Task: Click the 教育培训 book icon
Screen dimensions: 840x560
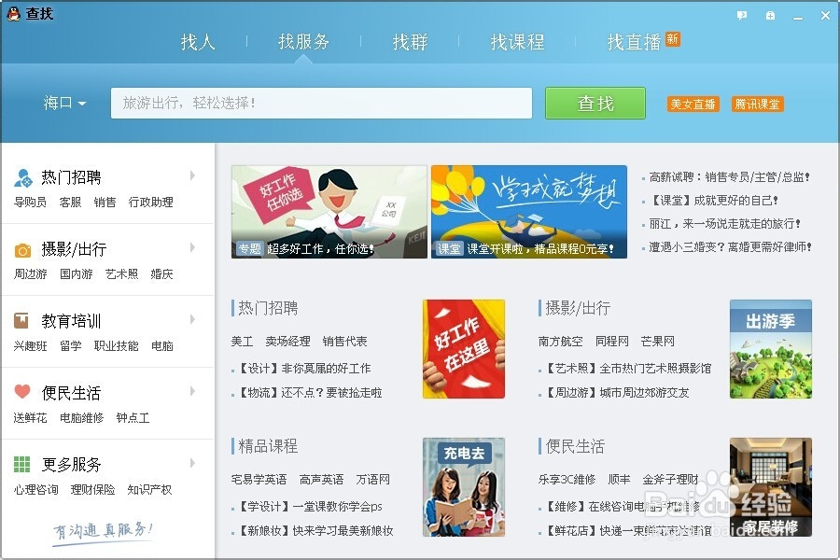Action: 22,321
